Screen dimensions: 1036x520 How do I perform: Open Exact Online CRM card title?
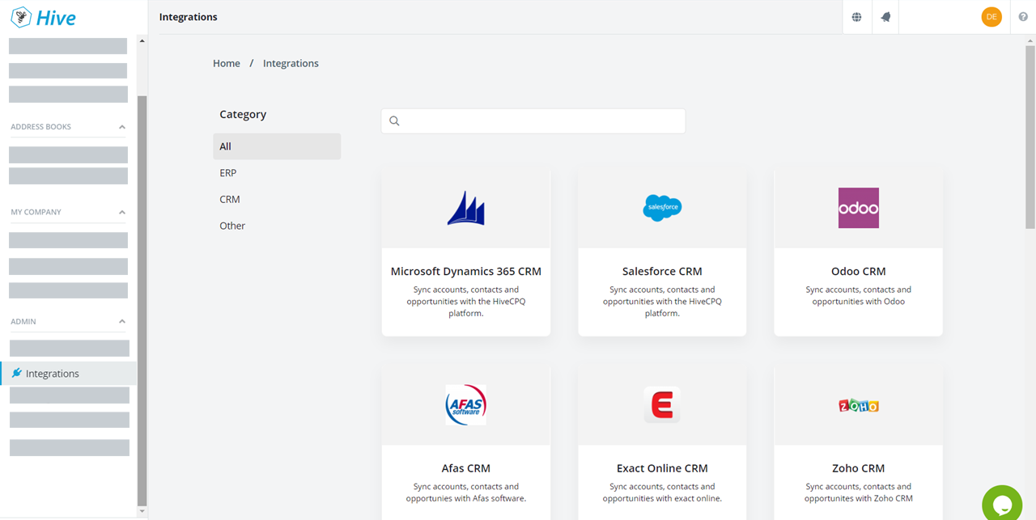pos(662,468)
